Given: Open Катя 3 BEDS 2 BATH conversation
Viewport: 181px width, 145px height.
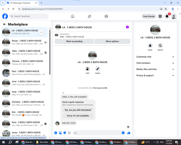Looking at the screenshot, I should pos(25,124).
